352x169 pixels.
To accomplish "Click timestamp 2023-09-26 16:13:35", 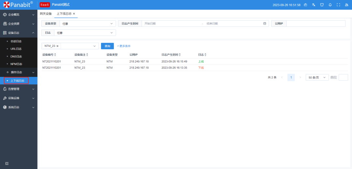I will (x=174, y=68).
